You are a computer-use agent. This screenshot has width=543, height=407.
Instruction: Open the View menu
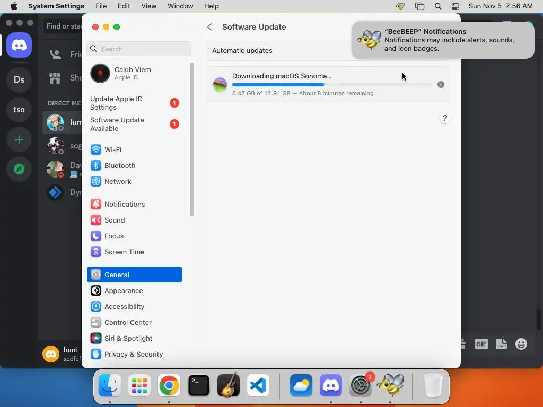[x=149, y=6]
